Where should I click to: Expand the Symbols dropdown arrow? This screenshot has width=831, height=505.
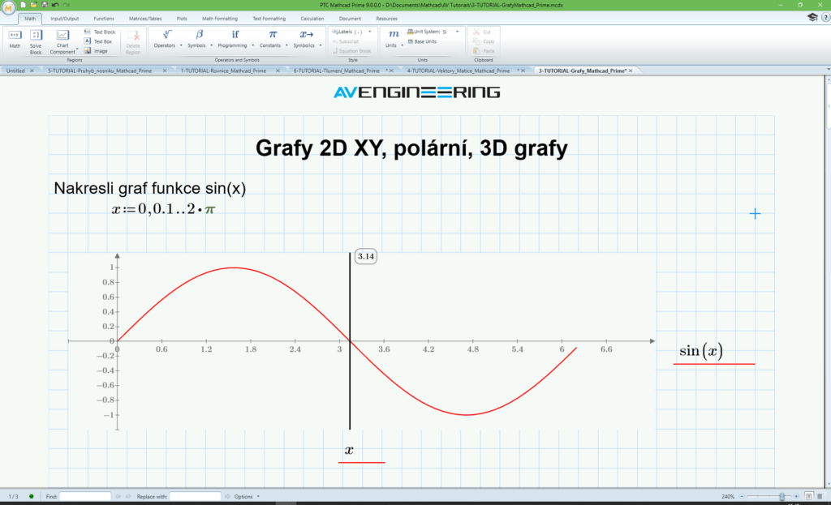[212, 45]
